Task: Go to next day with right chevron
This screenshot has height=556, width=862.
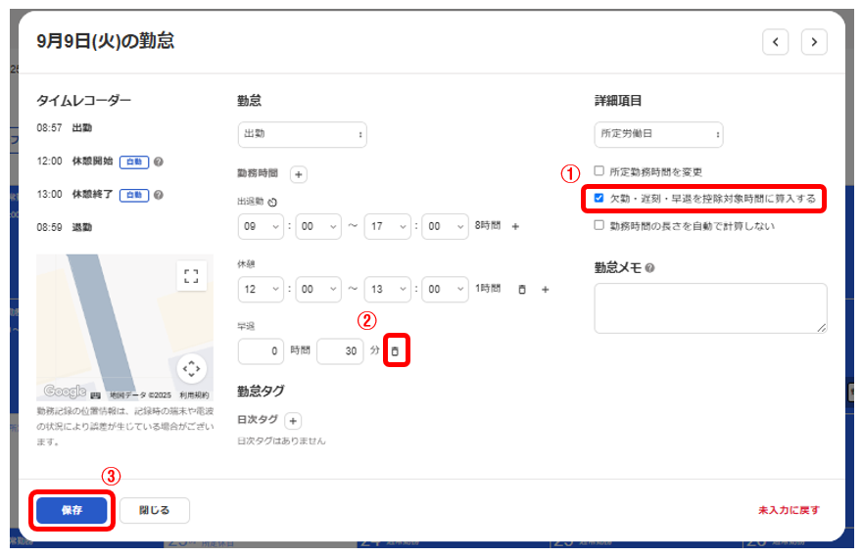Action: pyautogui.click(x=813, y=41)
